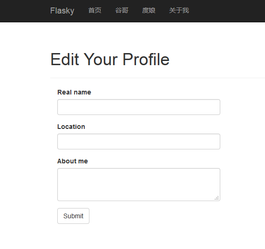The height and width of the screenshot is (249, 265).
Task: Select the Location label
Action: click(x=71, y=127)
